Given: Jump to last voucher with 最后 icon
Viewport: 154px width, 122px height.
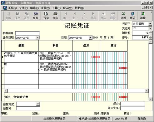Looking at the screenshot, I should [x=93, y=16].
